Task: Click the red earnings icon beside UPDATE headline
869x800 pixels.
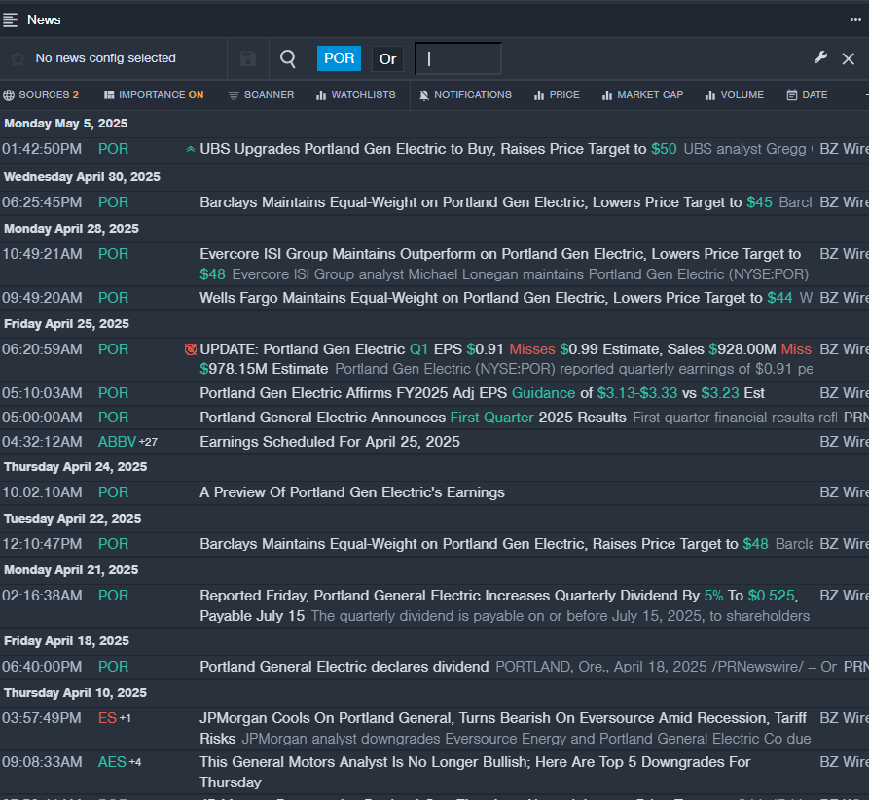Action: pyautogui.click(x=191, y=349)
